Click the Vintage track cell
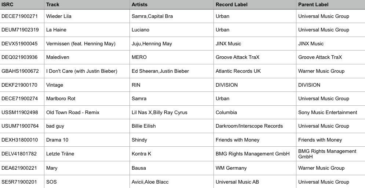The height and width of the screenshot is (188, 365). pos(55,85)
